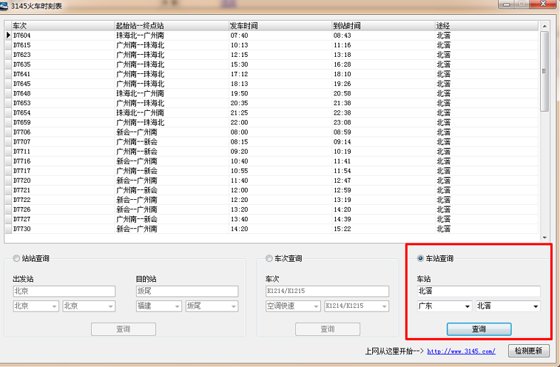Click the 出发站 input field
560x367 pixels.
coord(64,291)
